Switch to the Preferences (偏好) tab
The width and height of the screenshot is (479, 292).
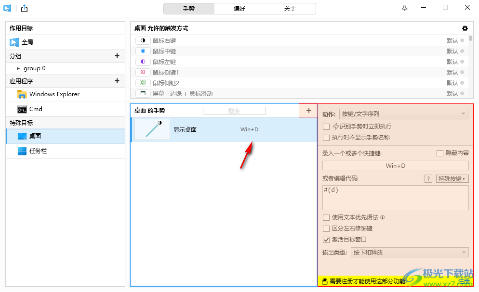(x=239, y=9)
